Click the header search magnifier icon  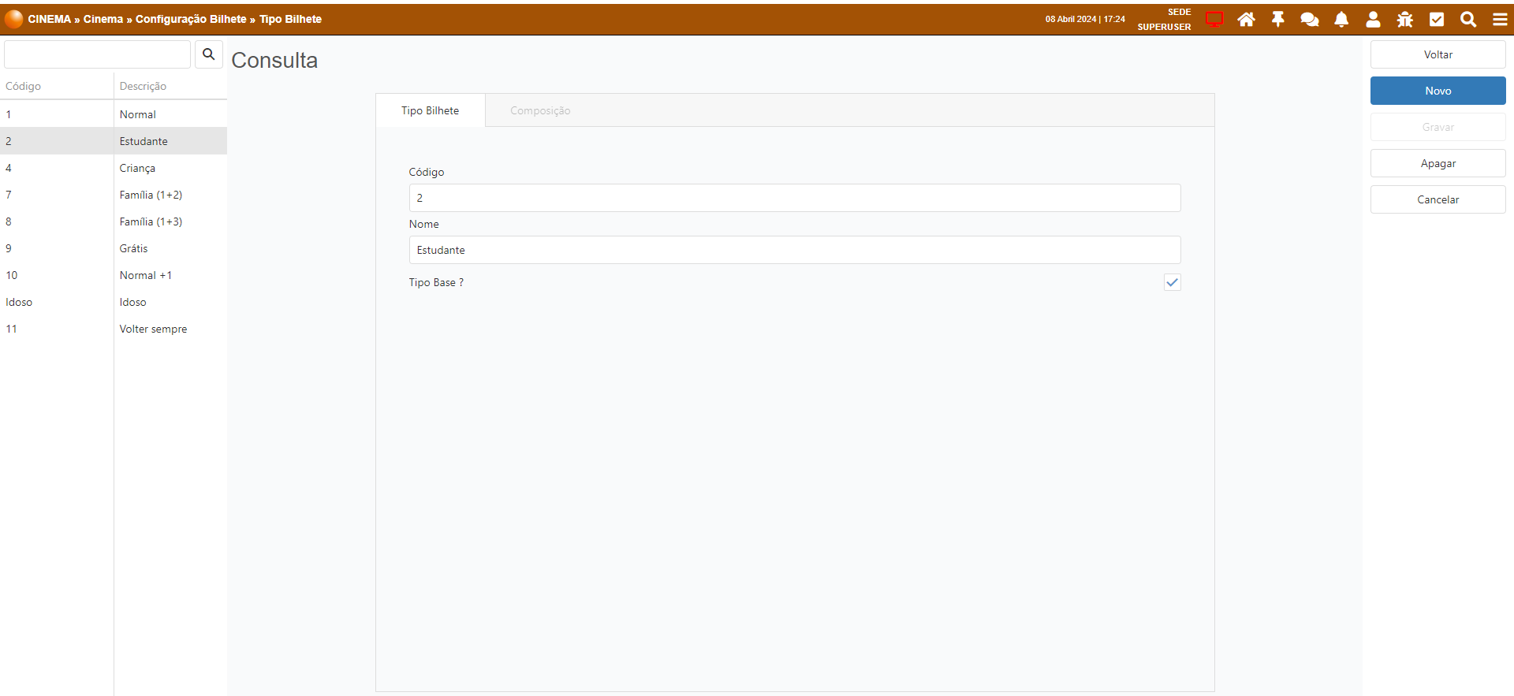(1468, 20)
